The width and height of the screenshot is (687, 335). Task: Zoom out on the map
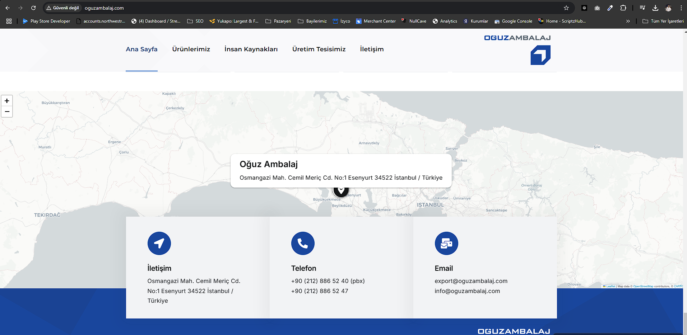point(7,112)
